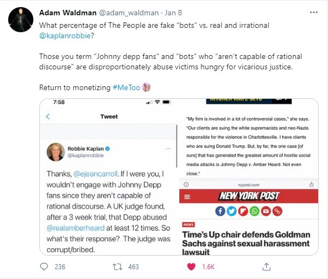Open the embedded tweet's three-dot menu

168,149
